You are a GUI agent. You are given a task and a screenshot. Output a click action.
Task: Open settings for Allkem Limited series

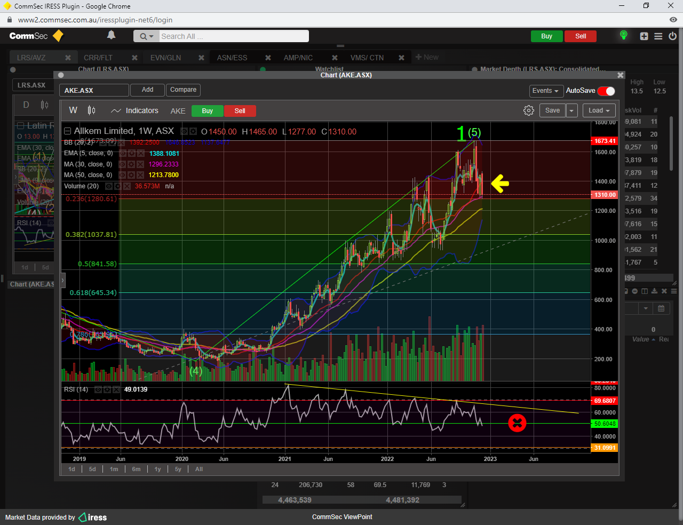193,131
